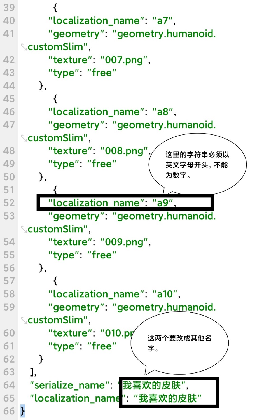Click the final closing brace on line 66
This screenshot has width=257, height=420.
click(x=22, y=411)
